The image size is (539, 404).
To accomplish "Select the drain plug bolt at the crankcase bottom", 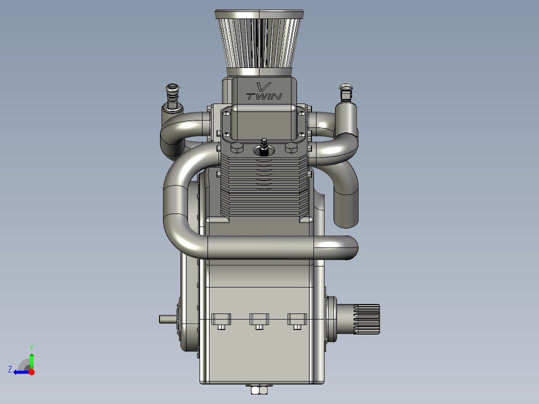I will [259, 389].
